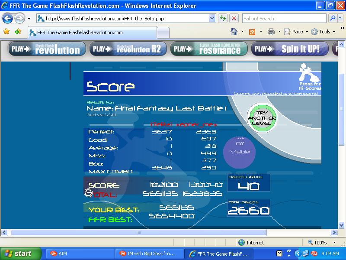Click the browser Back arrow button
The height and width of the screenshot is (260, 346).
point(8,19)
